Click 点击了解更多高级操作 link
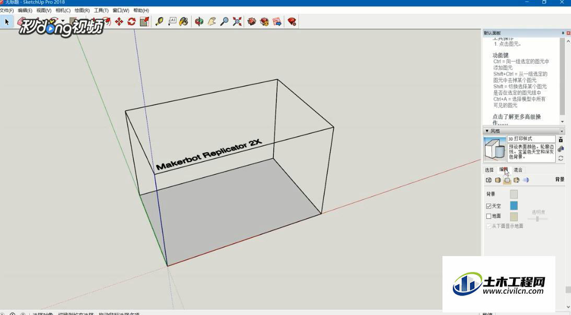This screenshot has height=315, width=571. 516,119
